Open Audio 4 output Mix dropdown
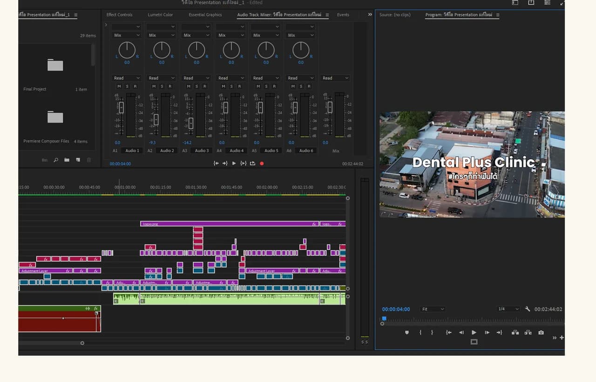596x382 pixels. [231, 35]
